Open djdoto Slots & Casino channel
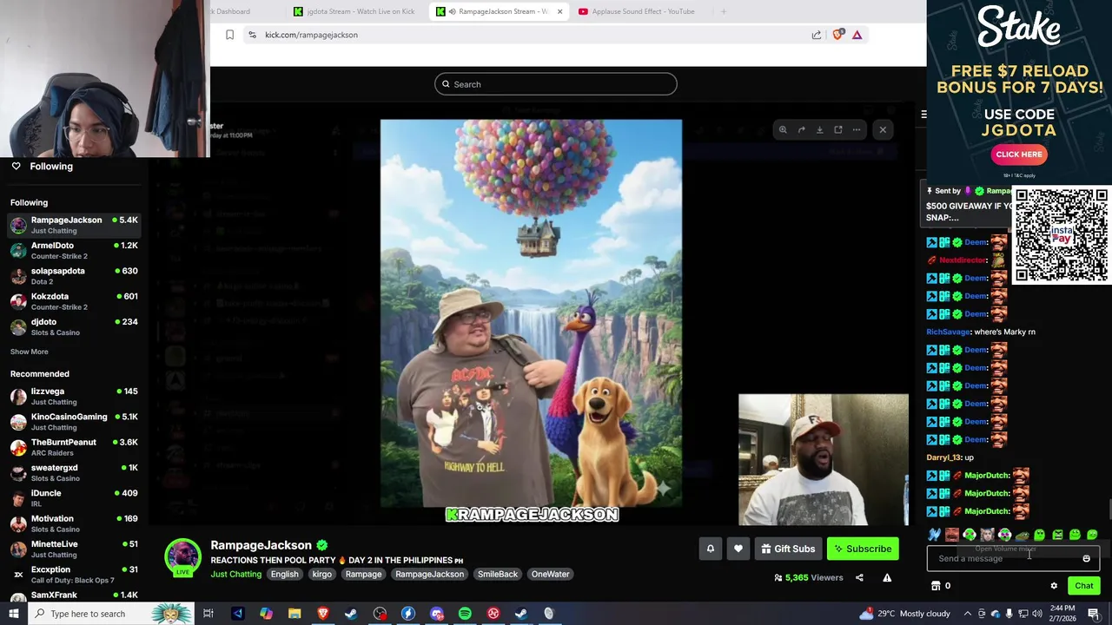This screenshot has width=1112, height=625. (x=74, y=326)
